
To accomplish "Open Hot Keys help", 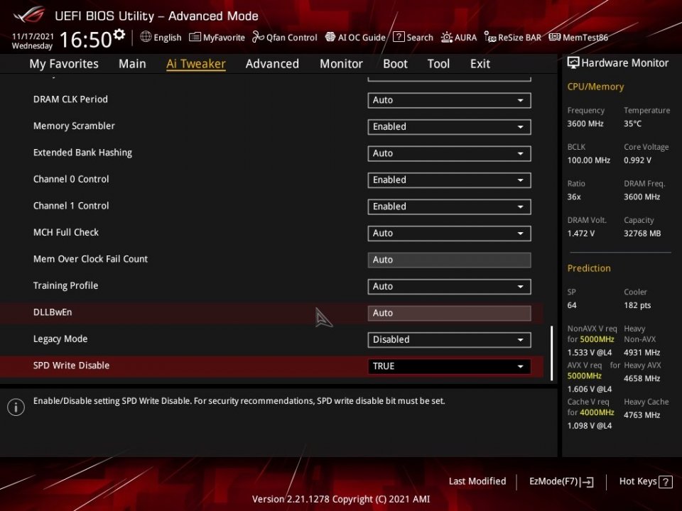I will coord(646,481).
